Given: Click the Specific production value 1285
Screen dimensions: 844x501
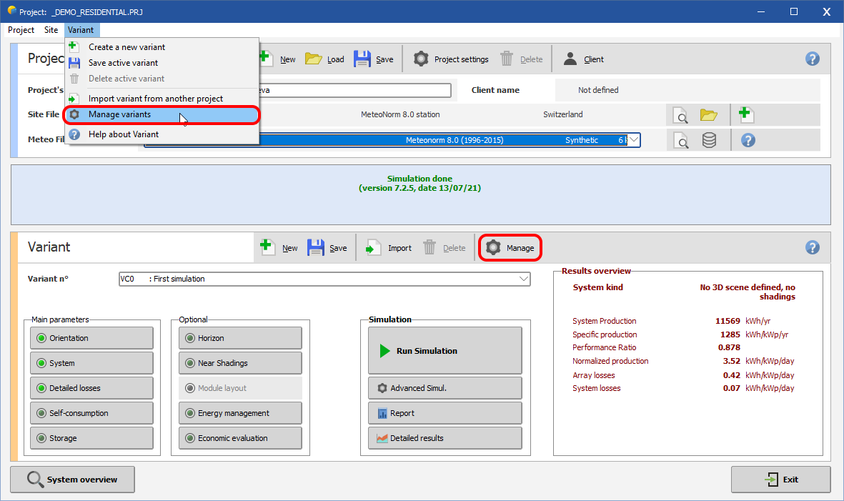Looking at the screenshot, I should coord(730,334).
